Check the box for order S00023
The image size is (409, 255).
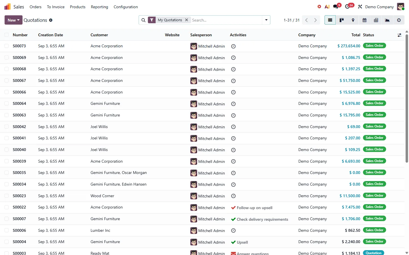(7, 196)
